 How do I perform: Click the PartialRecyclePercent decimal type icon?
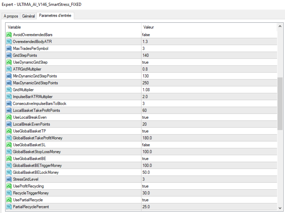point(9,207)
